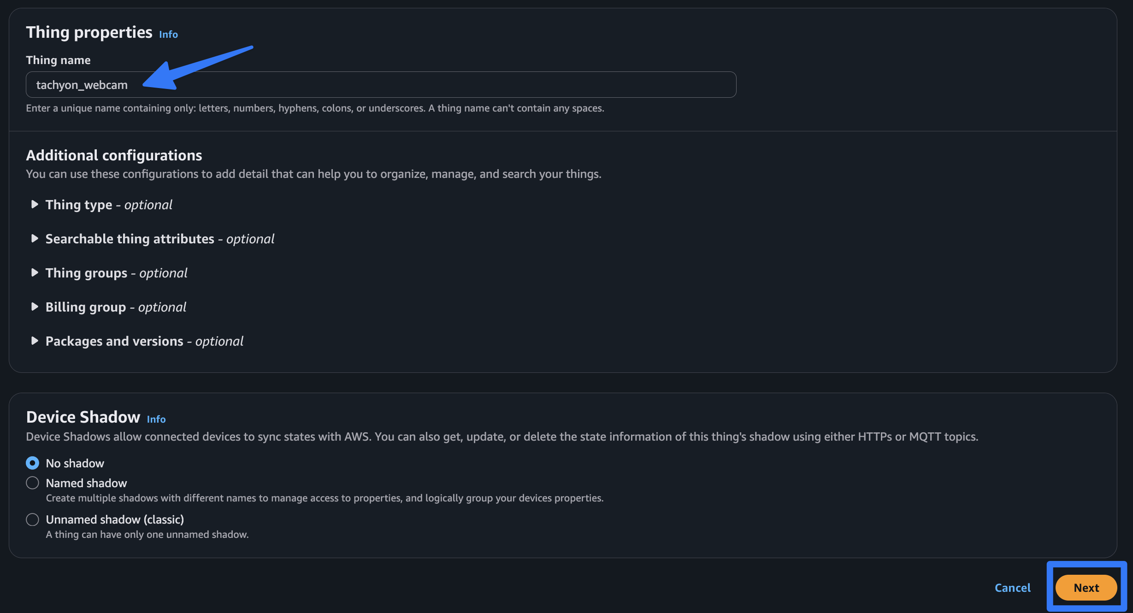Click the Searchable thing attributes label
Screen dimensions: 1133x613
pyautogui.click(x=159, y=239)
